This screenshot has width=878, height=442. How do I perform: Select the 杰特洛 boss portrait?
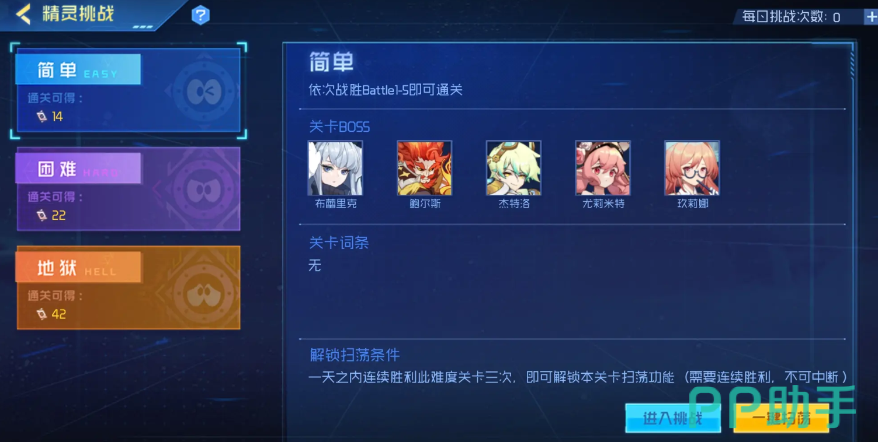(513, 168)
